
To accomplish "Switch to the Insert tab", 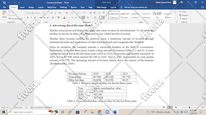I will coord(22,7).
